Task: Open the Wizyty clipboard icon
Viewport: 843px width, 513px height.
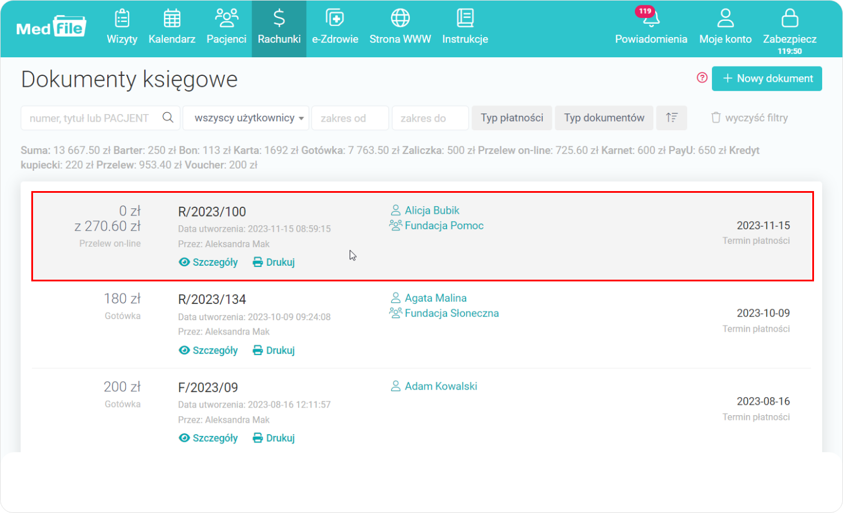Action: pos(122,19)
